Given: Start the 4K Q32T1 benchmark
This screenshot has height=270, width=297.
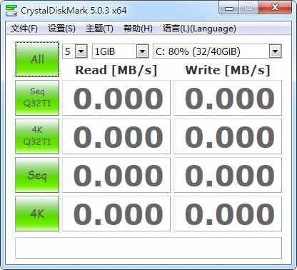Looking at the screenshot, I should tap(37, 136).
